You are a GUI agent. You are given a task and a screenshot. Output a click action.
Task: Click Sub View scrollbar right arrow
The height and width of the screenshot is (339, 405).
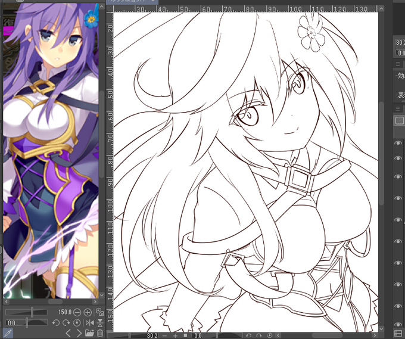pos(95,301)
